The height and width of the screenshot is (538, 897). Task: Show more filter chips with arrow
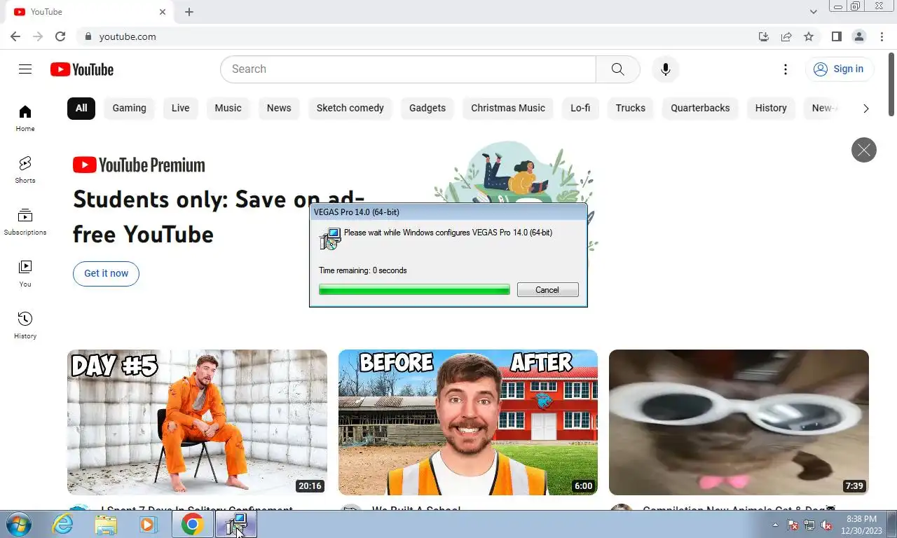865,108
